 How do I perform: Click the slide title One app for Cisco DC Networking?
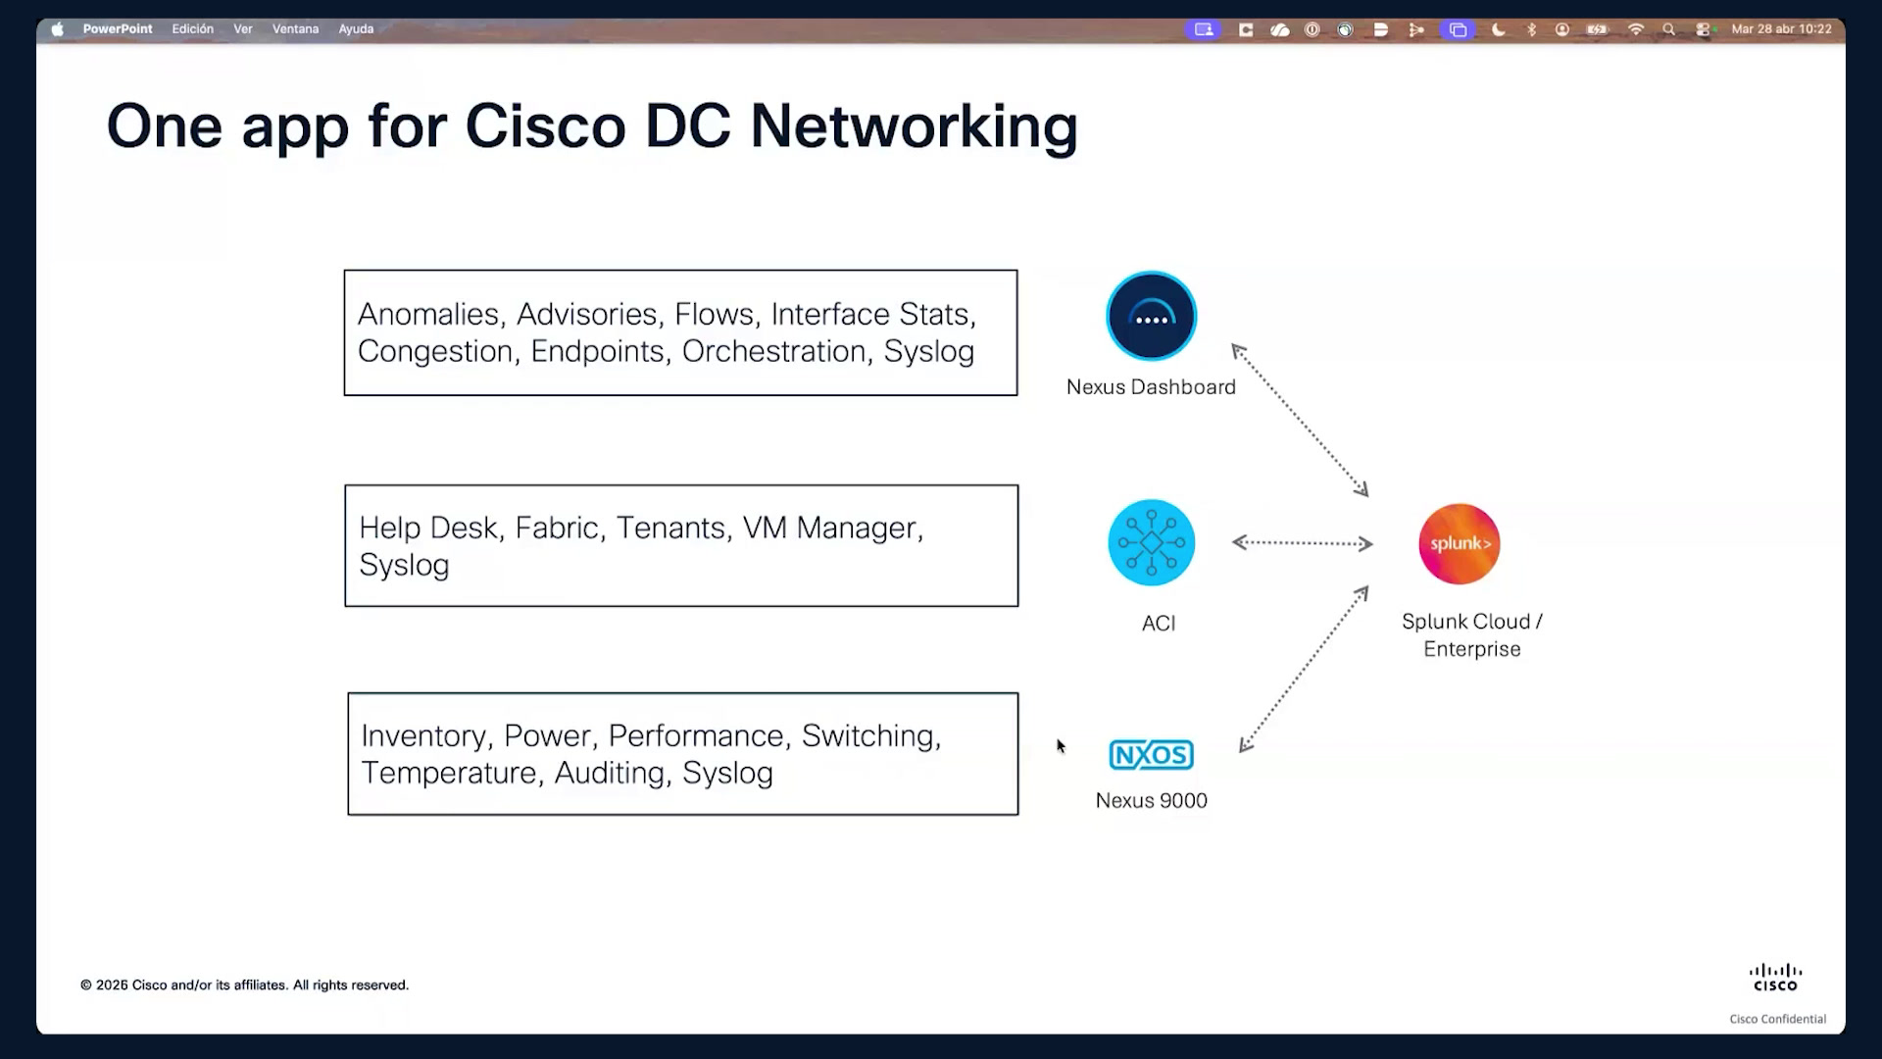coord(592,126)
